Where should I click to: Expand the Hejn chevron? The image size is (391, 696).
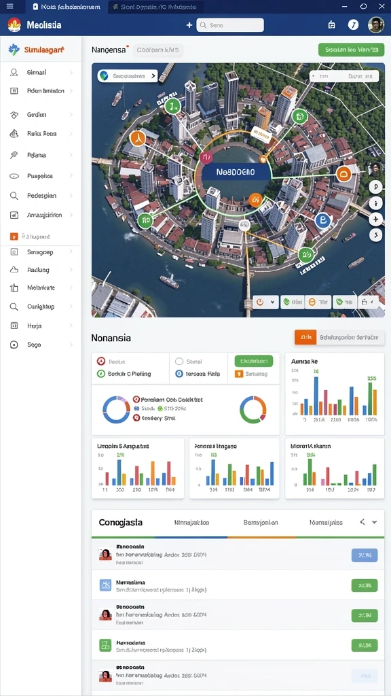(x=71, y=326)
